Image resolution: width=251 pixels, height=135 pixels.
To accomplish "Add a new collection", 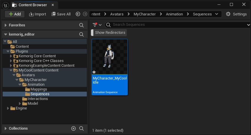I will point(73,128).
